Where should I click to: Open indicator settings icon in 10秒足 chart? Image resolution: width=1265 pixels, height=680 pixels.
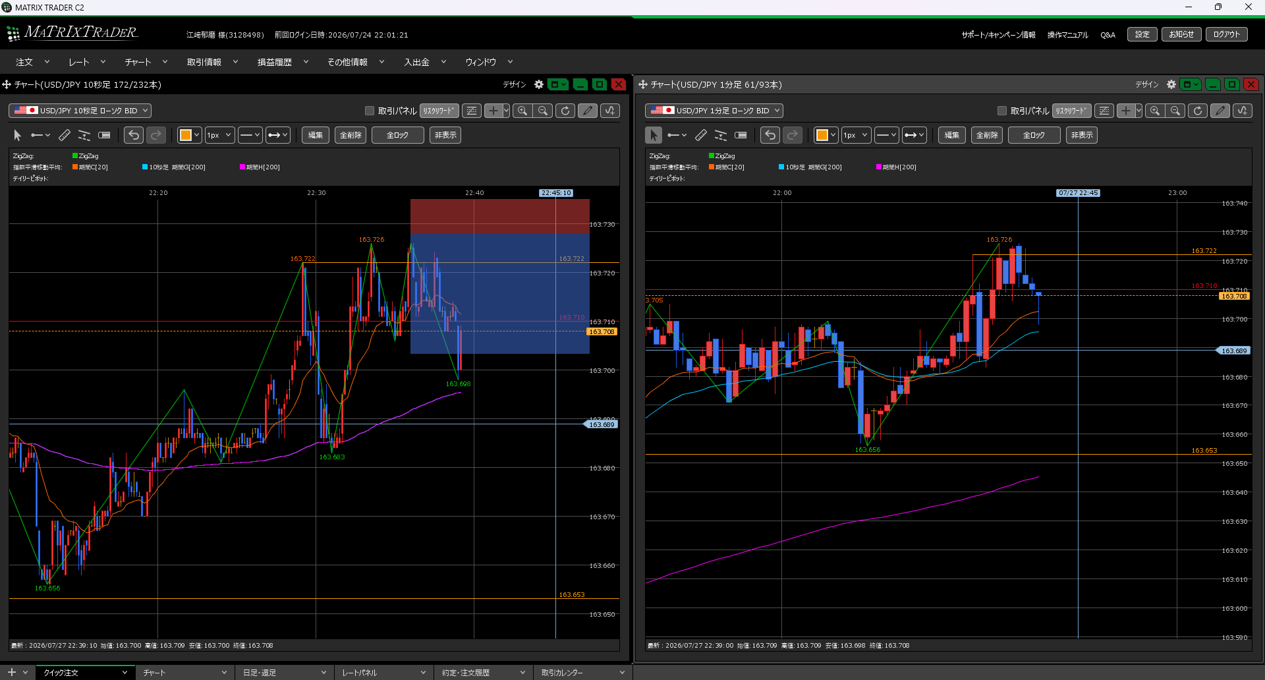(610, 111)
